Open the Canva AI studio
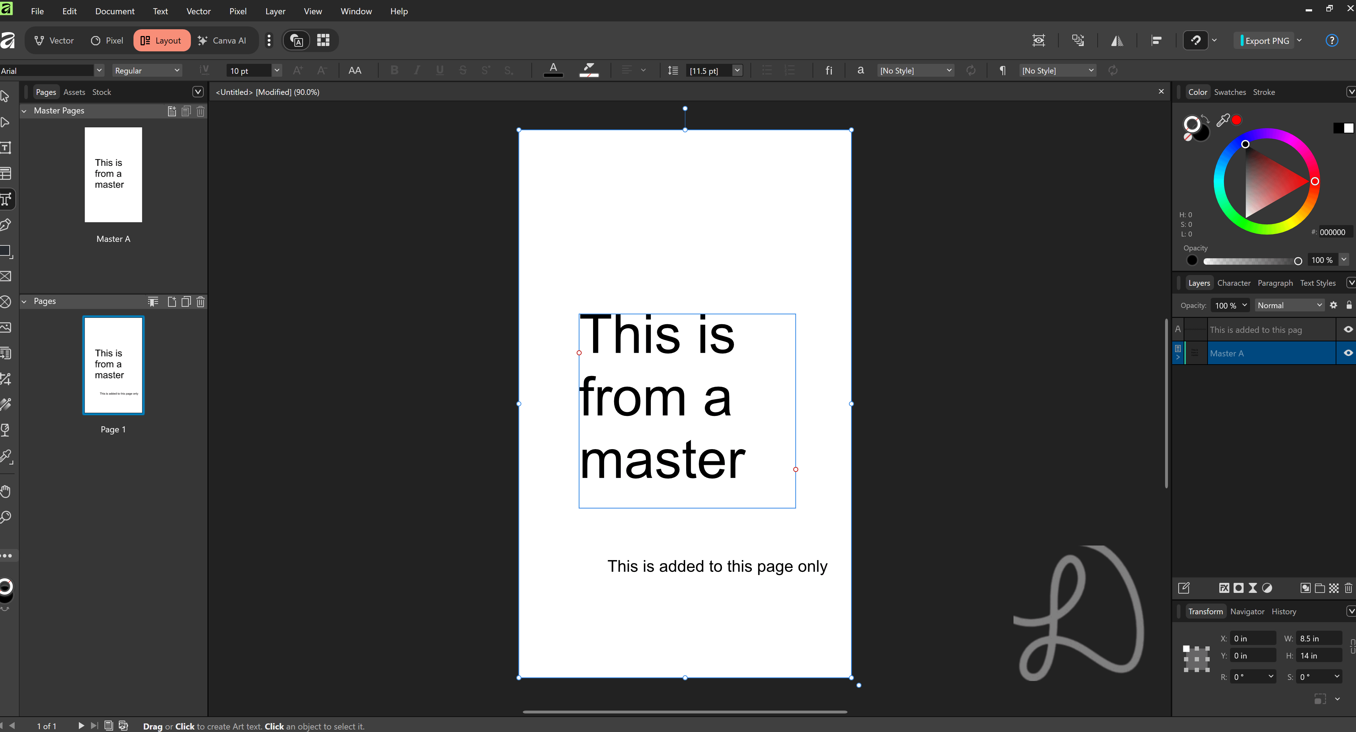 (222, 41)
